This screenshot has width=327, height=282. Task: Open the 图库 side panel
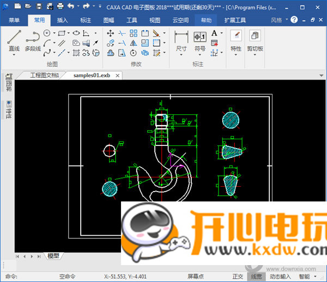8,82
